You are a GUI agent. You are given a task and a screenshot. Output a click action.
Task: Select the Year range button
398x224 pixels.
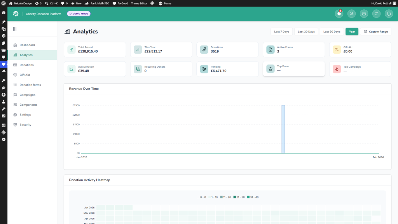pyautogui.click(x=352, y=31)
